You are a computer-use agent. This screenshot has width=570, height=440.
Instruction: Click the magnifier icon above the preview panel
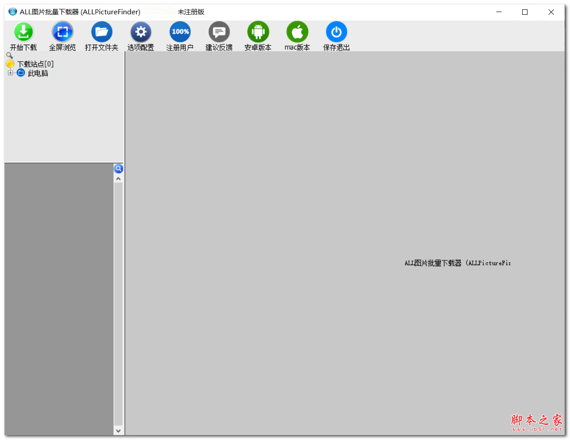point(118,168)
